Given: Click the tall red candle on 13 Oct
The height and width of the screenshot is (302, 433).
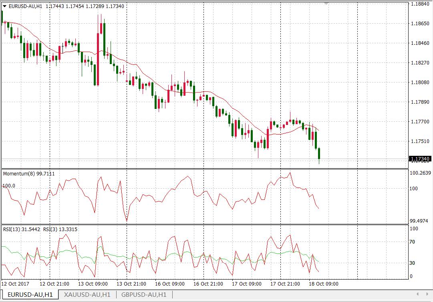Looking at the screenshot, I should click(x=98, y=59).
